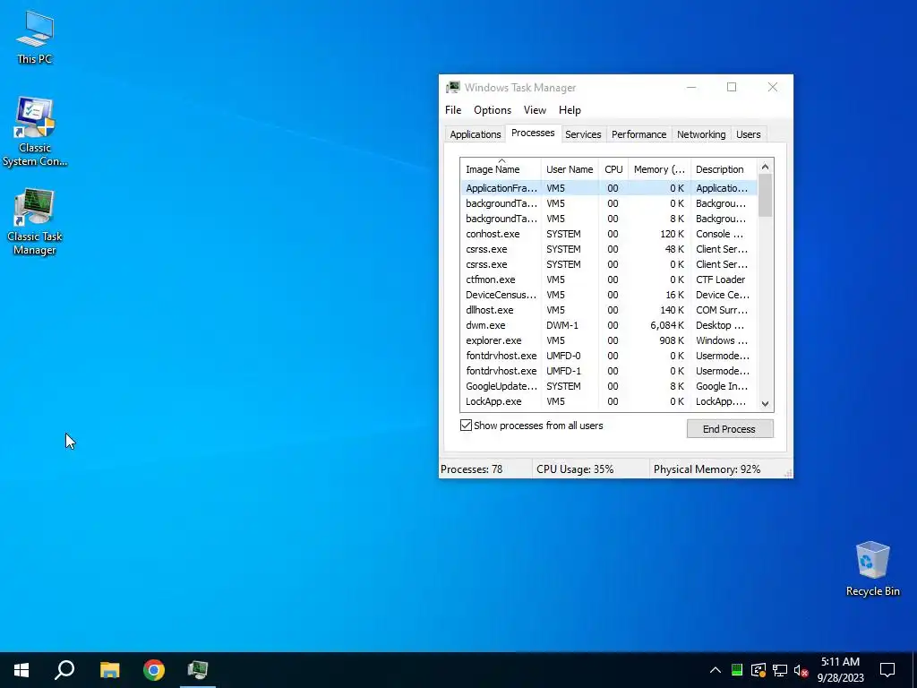Toggle Show processes from all users

pos(466,426)
